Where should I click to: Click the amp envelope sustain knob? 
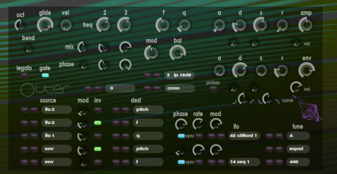click(x=261, y=25)
